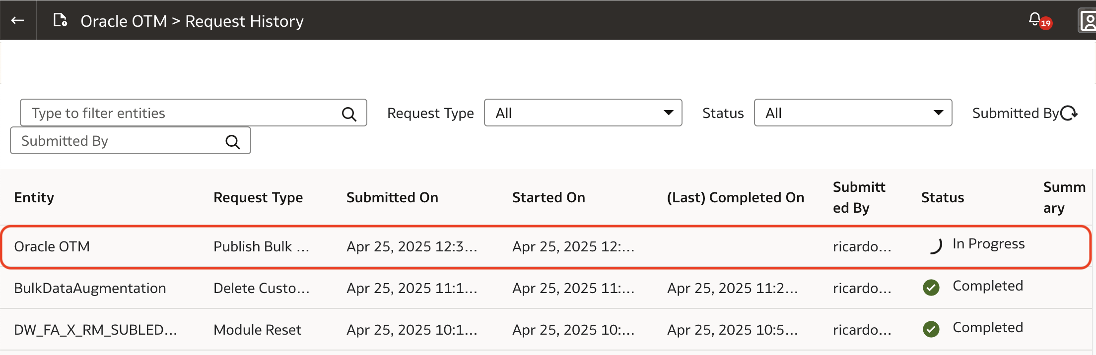This screenshot has height=355, width=1096.
Task: Sort by Entity column header
Action: [x=34, y=197]
